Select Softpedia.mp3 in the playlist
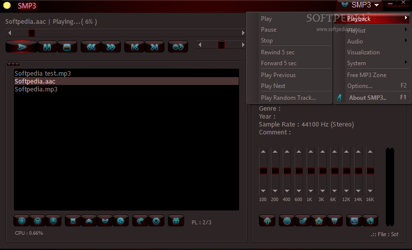412x250 pixels. tap(126, 89)
